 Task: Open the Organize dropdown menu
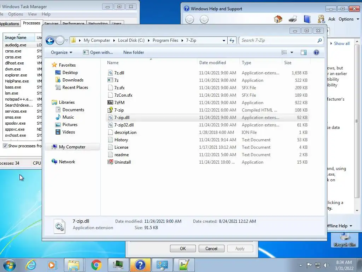pos(62,52)
